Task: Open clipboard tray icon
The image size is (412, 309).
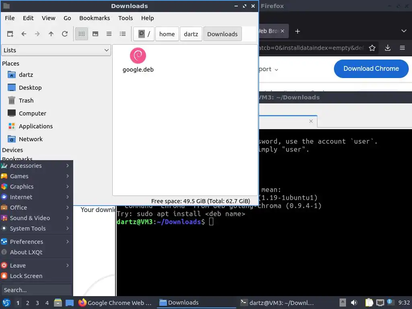Action: pyautogui.click(x=369, y=303)
